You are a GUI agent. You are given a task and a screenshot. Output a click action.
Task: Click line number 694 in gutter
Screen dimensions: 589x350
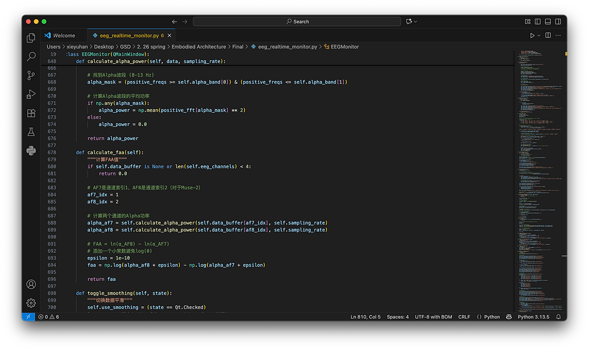click(52, 265)
